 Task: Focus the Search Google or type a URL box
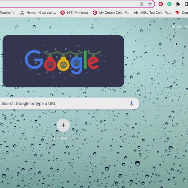(x=69, y=104)
